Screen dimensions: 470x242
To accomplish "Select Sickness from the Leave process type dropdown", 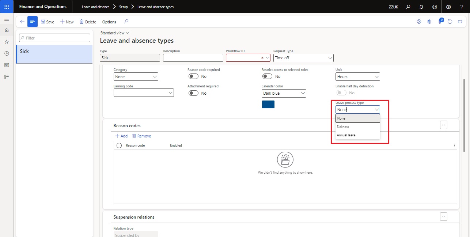I will coord(343,126).
